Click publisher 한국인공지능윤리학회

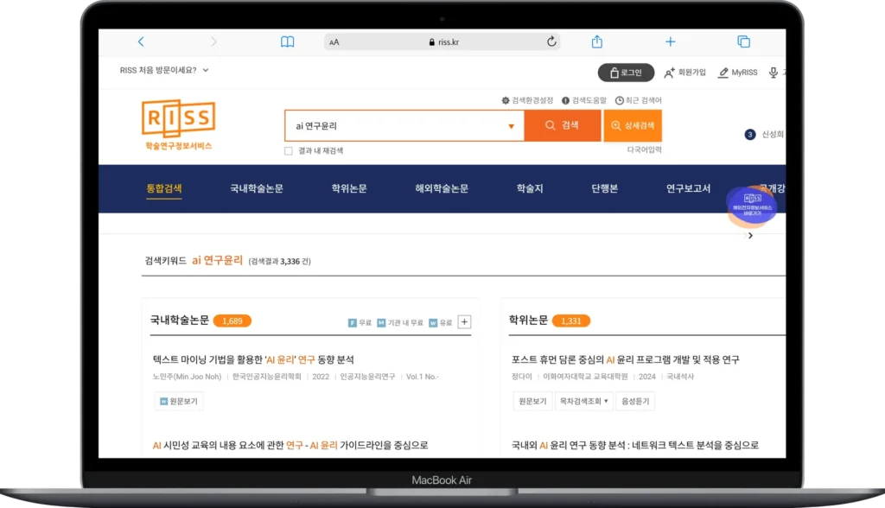click(266, 377)
